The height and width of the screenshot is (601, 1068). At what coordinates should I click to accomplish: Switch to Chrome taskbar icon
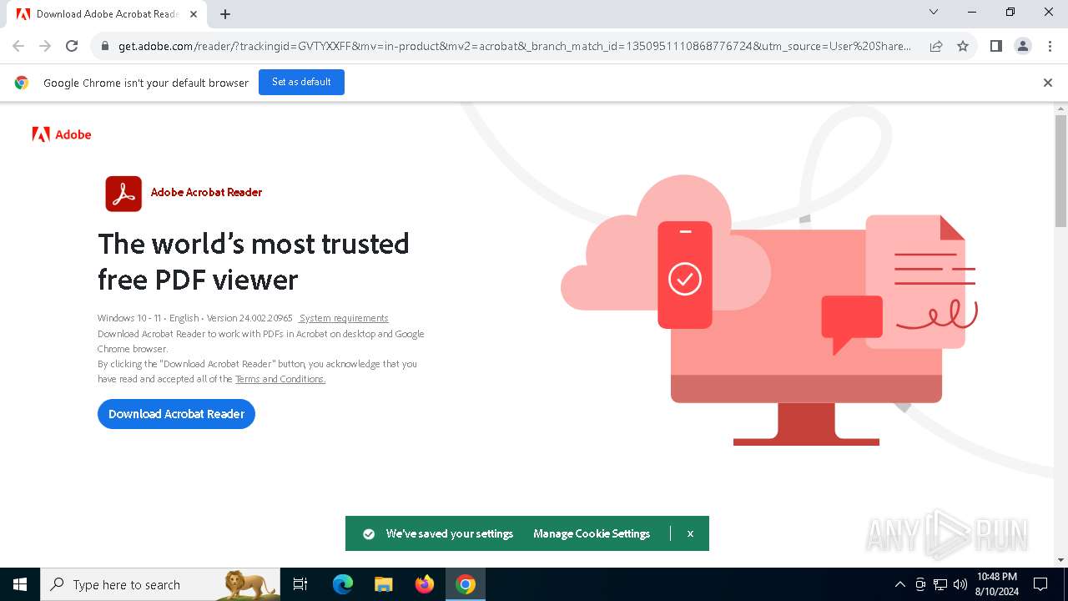click(x=466, y=584)
